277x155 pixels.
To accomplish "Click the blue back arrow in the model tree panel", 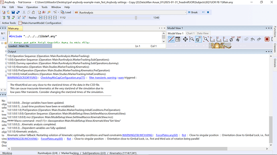I will point(4,38).
